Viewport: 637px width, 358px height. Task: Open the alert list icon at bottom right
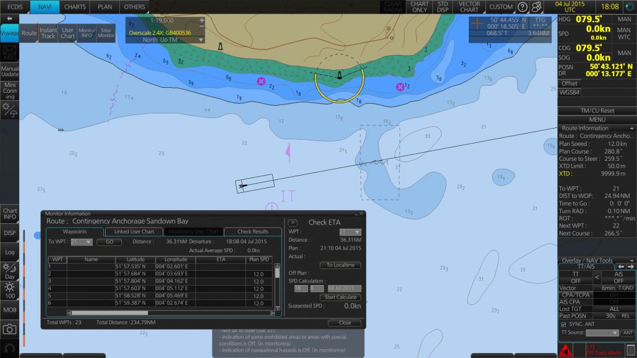[630, 351]
